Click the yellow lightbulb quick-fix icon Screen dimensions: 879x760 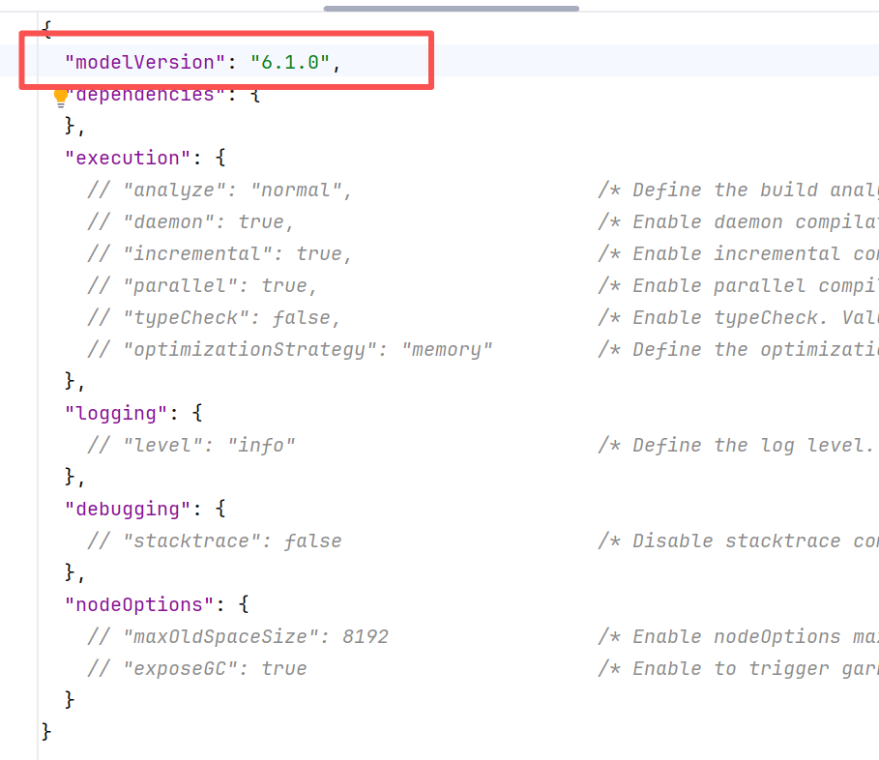61,98
